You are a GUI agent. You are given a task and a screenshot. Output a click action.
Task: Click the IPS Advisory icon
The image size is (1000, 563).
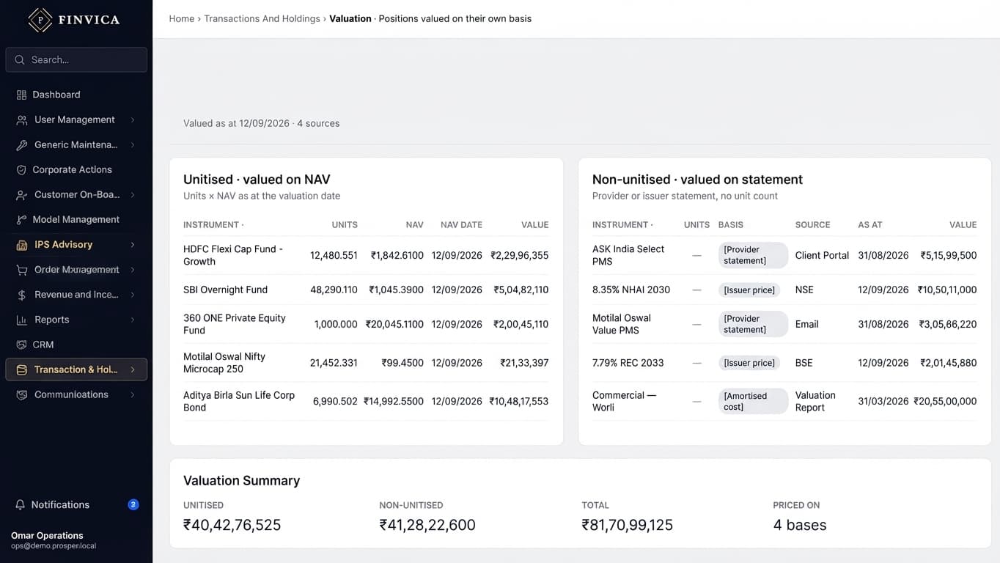pyautogui.click(x=22, y=244)
